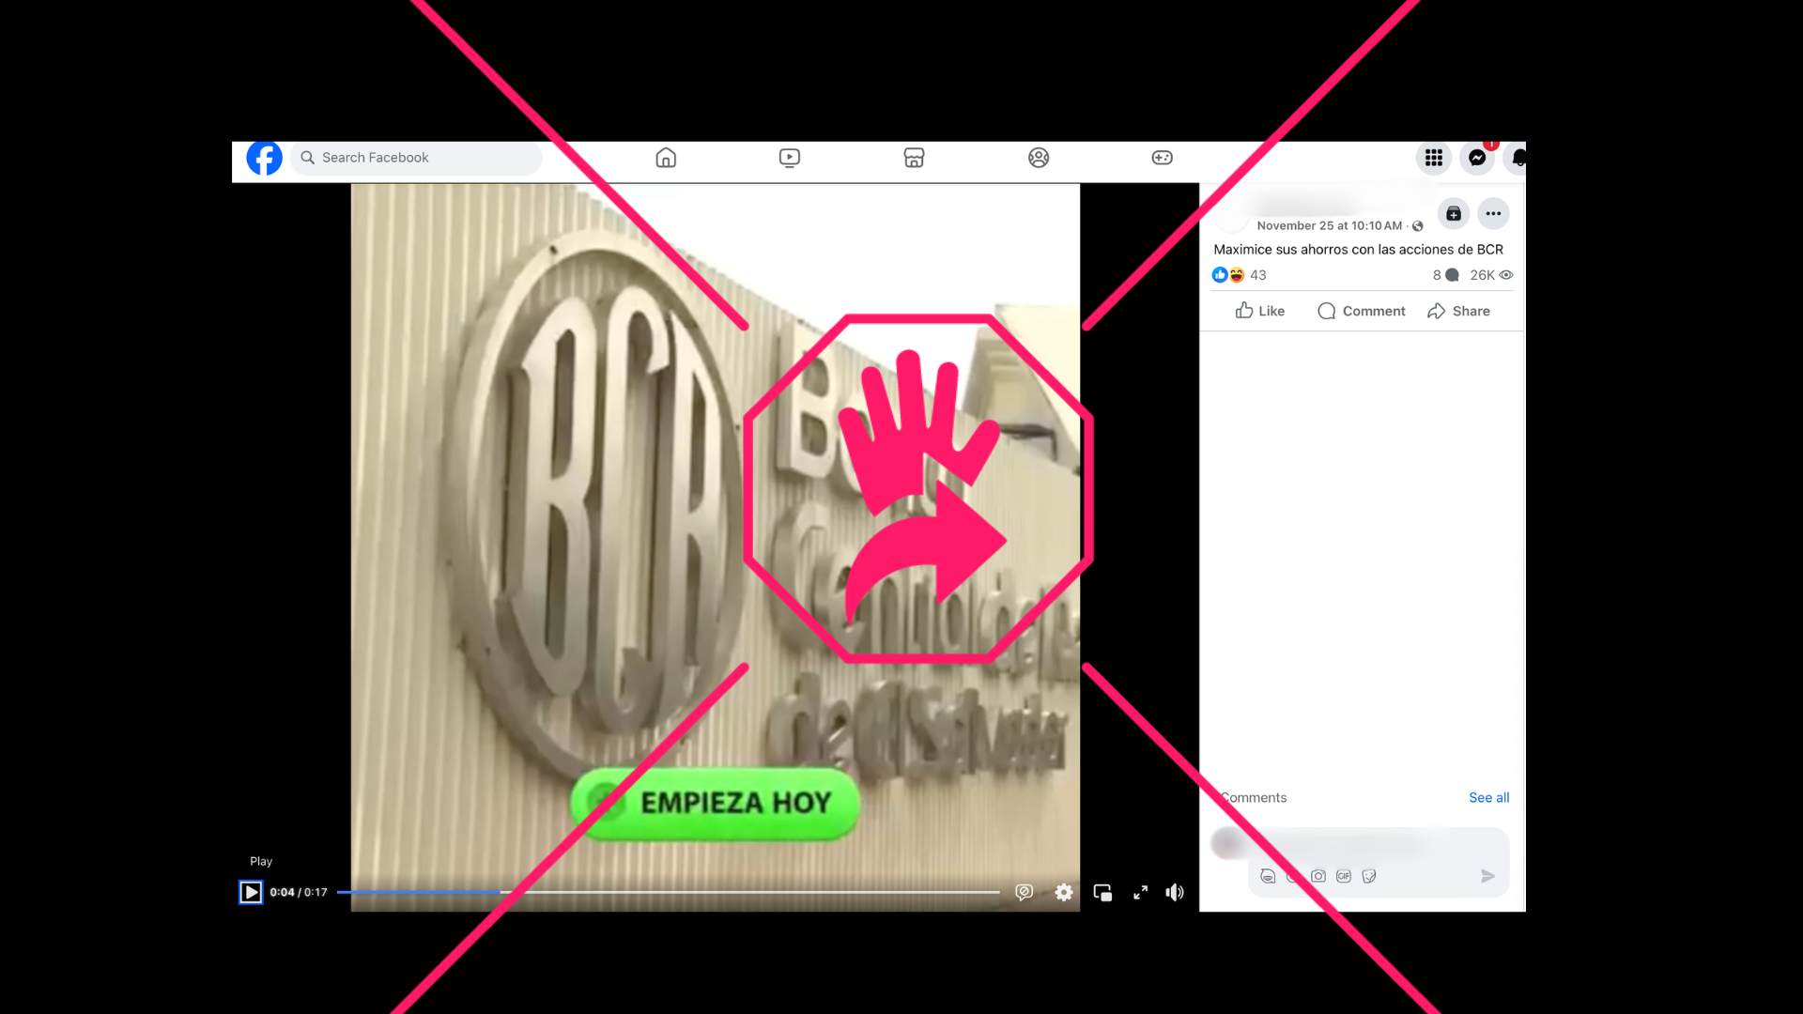Open the Marketplace icon
The width and height of the screenshot is (1803, 1014).
pos(914,158)
